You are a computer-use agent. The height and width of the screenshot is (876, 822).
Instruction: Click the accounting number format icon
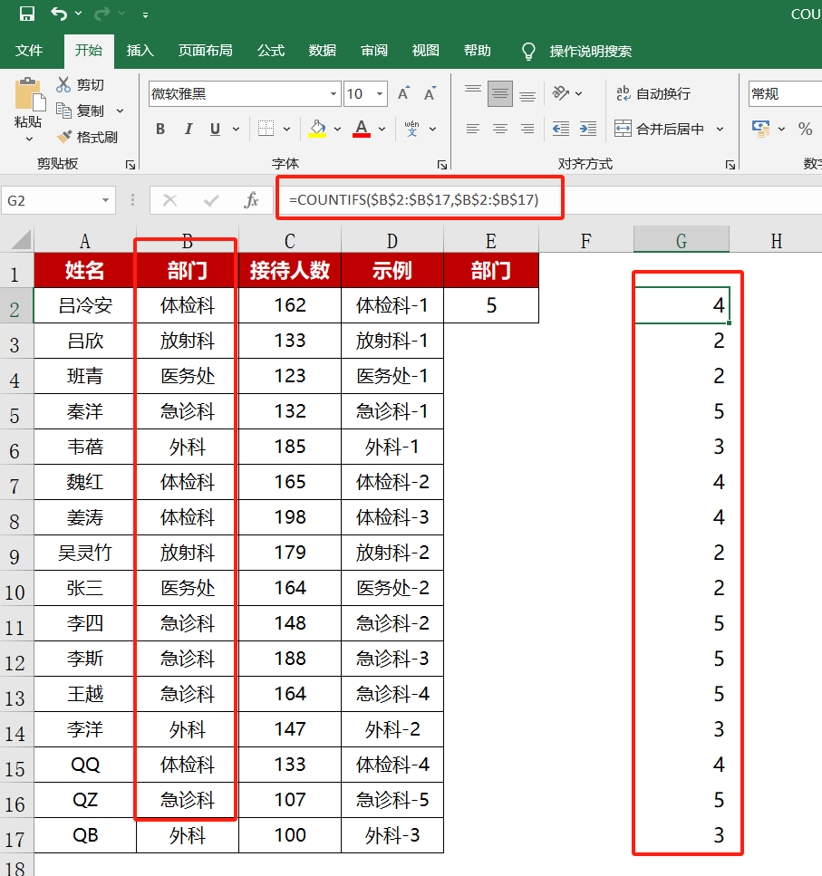point(760,129)
